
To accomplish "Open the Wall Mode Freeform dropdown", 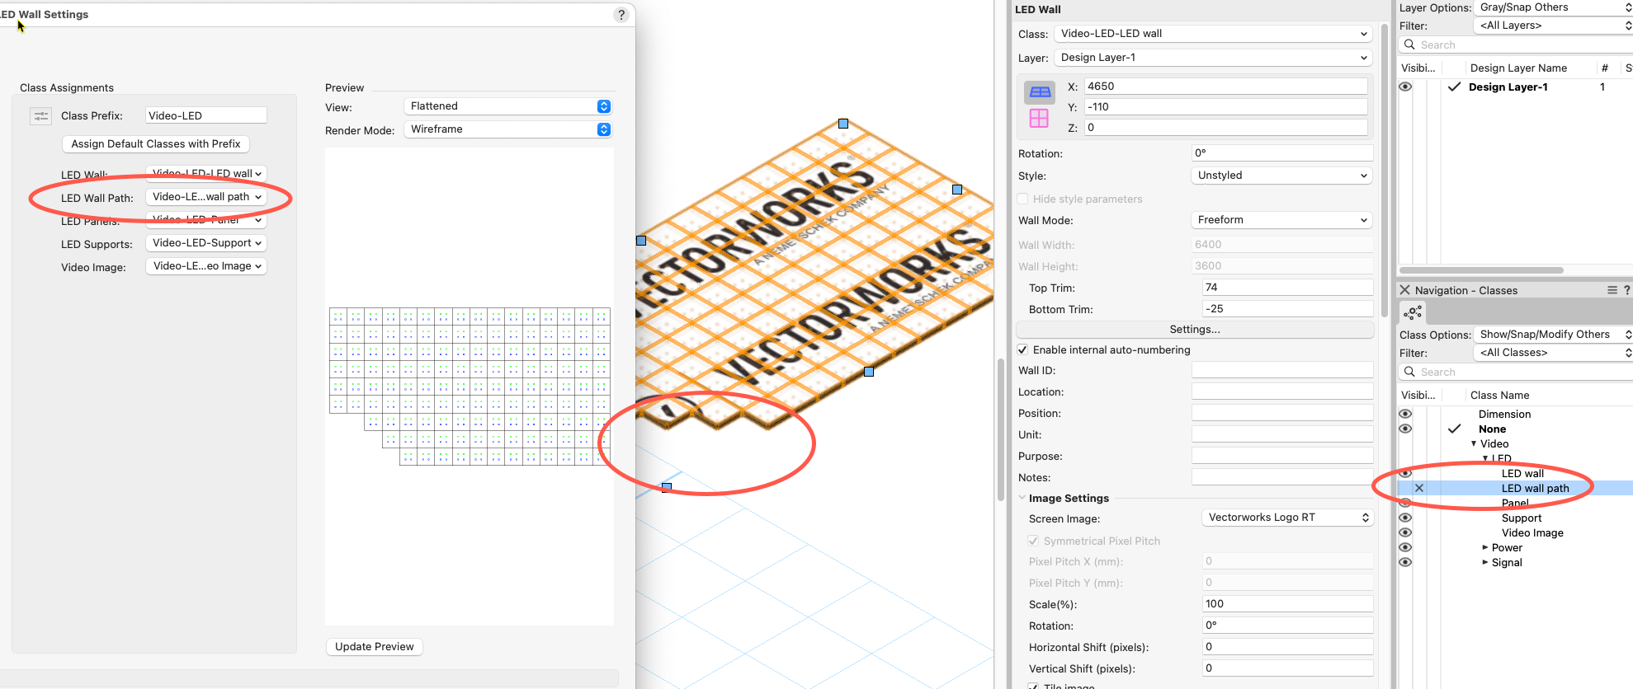I will point(1281,220).
